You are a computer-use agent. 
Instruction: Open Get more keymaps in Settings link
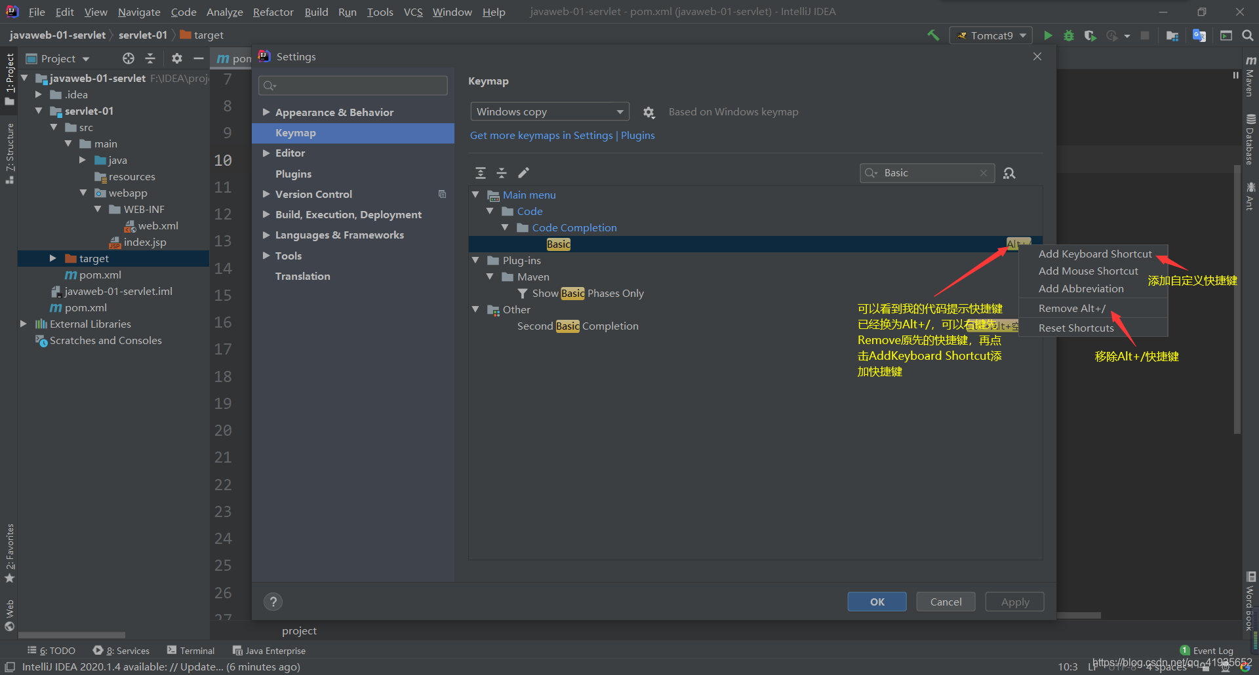click(541, 135)
